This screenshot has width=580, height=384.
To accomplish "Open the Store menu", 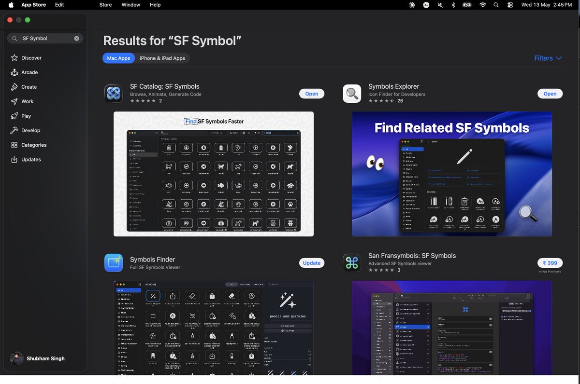I will (x=105, y=5).
